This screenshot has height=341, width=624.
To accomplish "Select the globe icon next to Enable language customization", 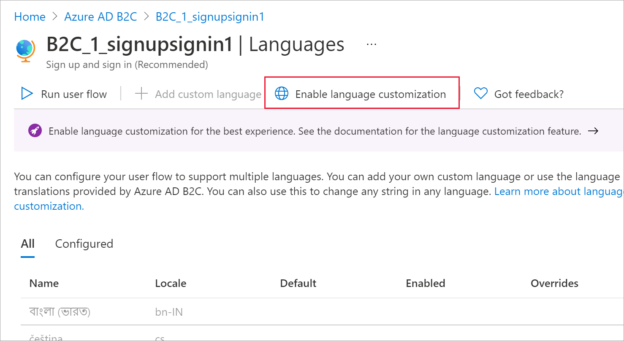I will pos(282,94).
